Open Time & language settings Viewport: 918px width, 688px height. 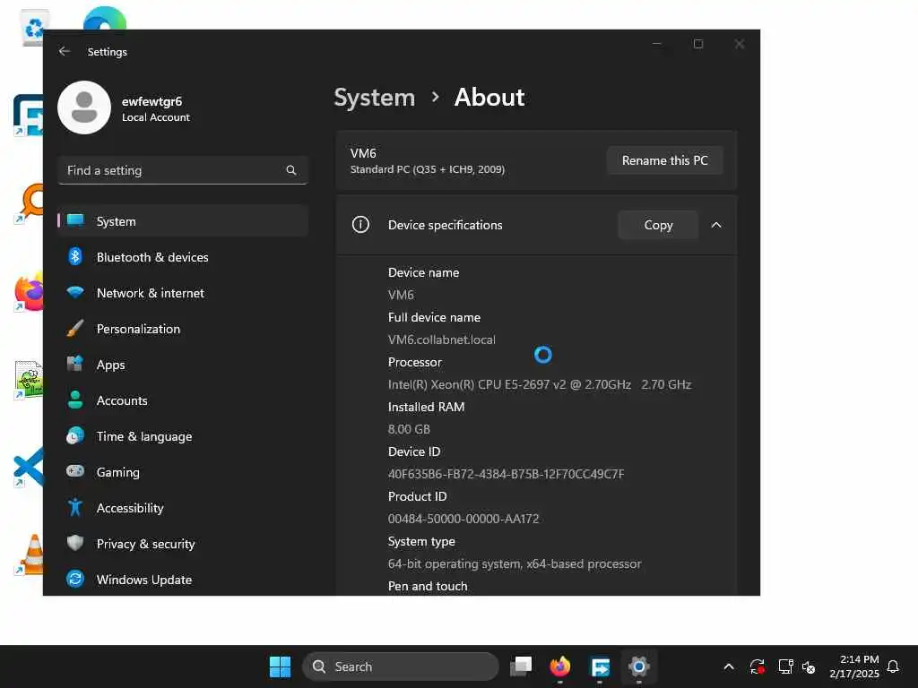(x=183, y=436)
